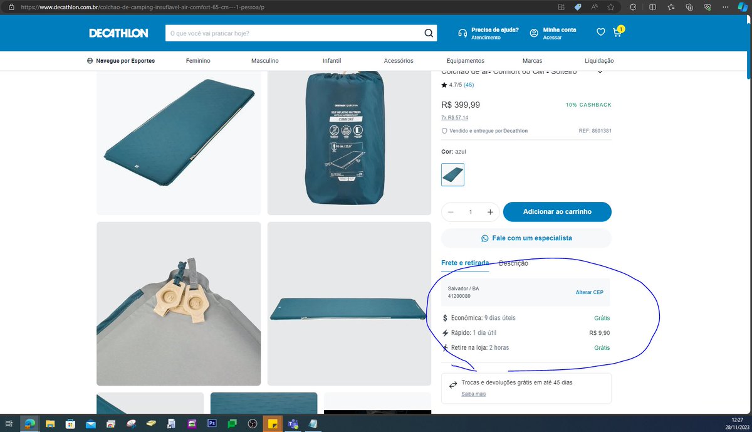Increase quantity with plus button
752x432 pixels.
pos(490,212)
